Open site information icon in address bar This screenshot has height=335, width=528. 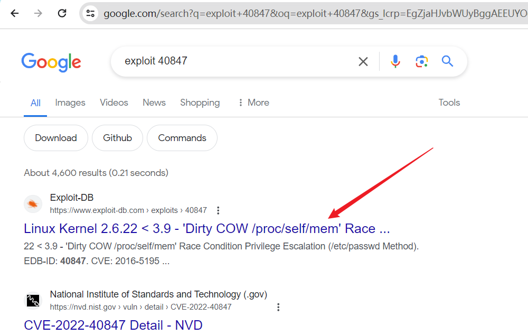click(91, 13)
